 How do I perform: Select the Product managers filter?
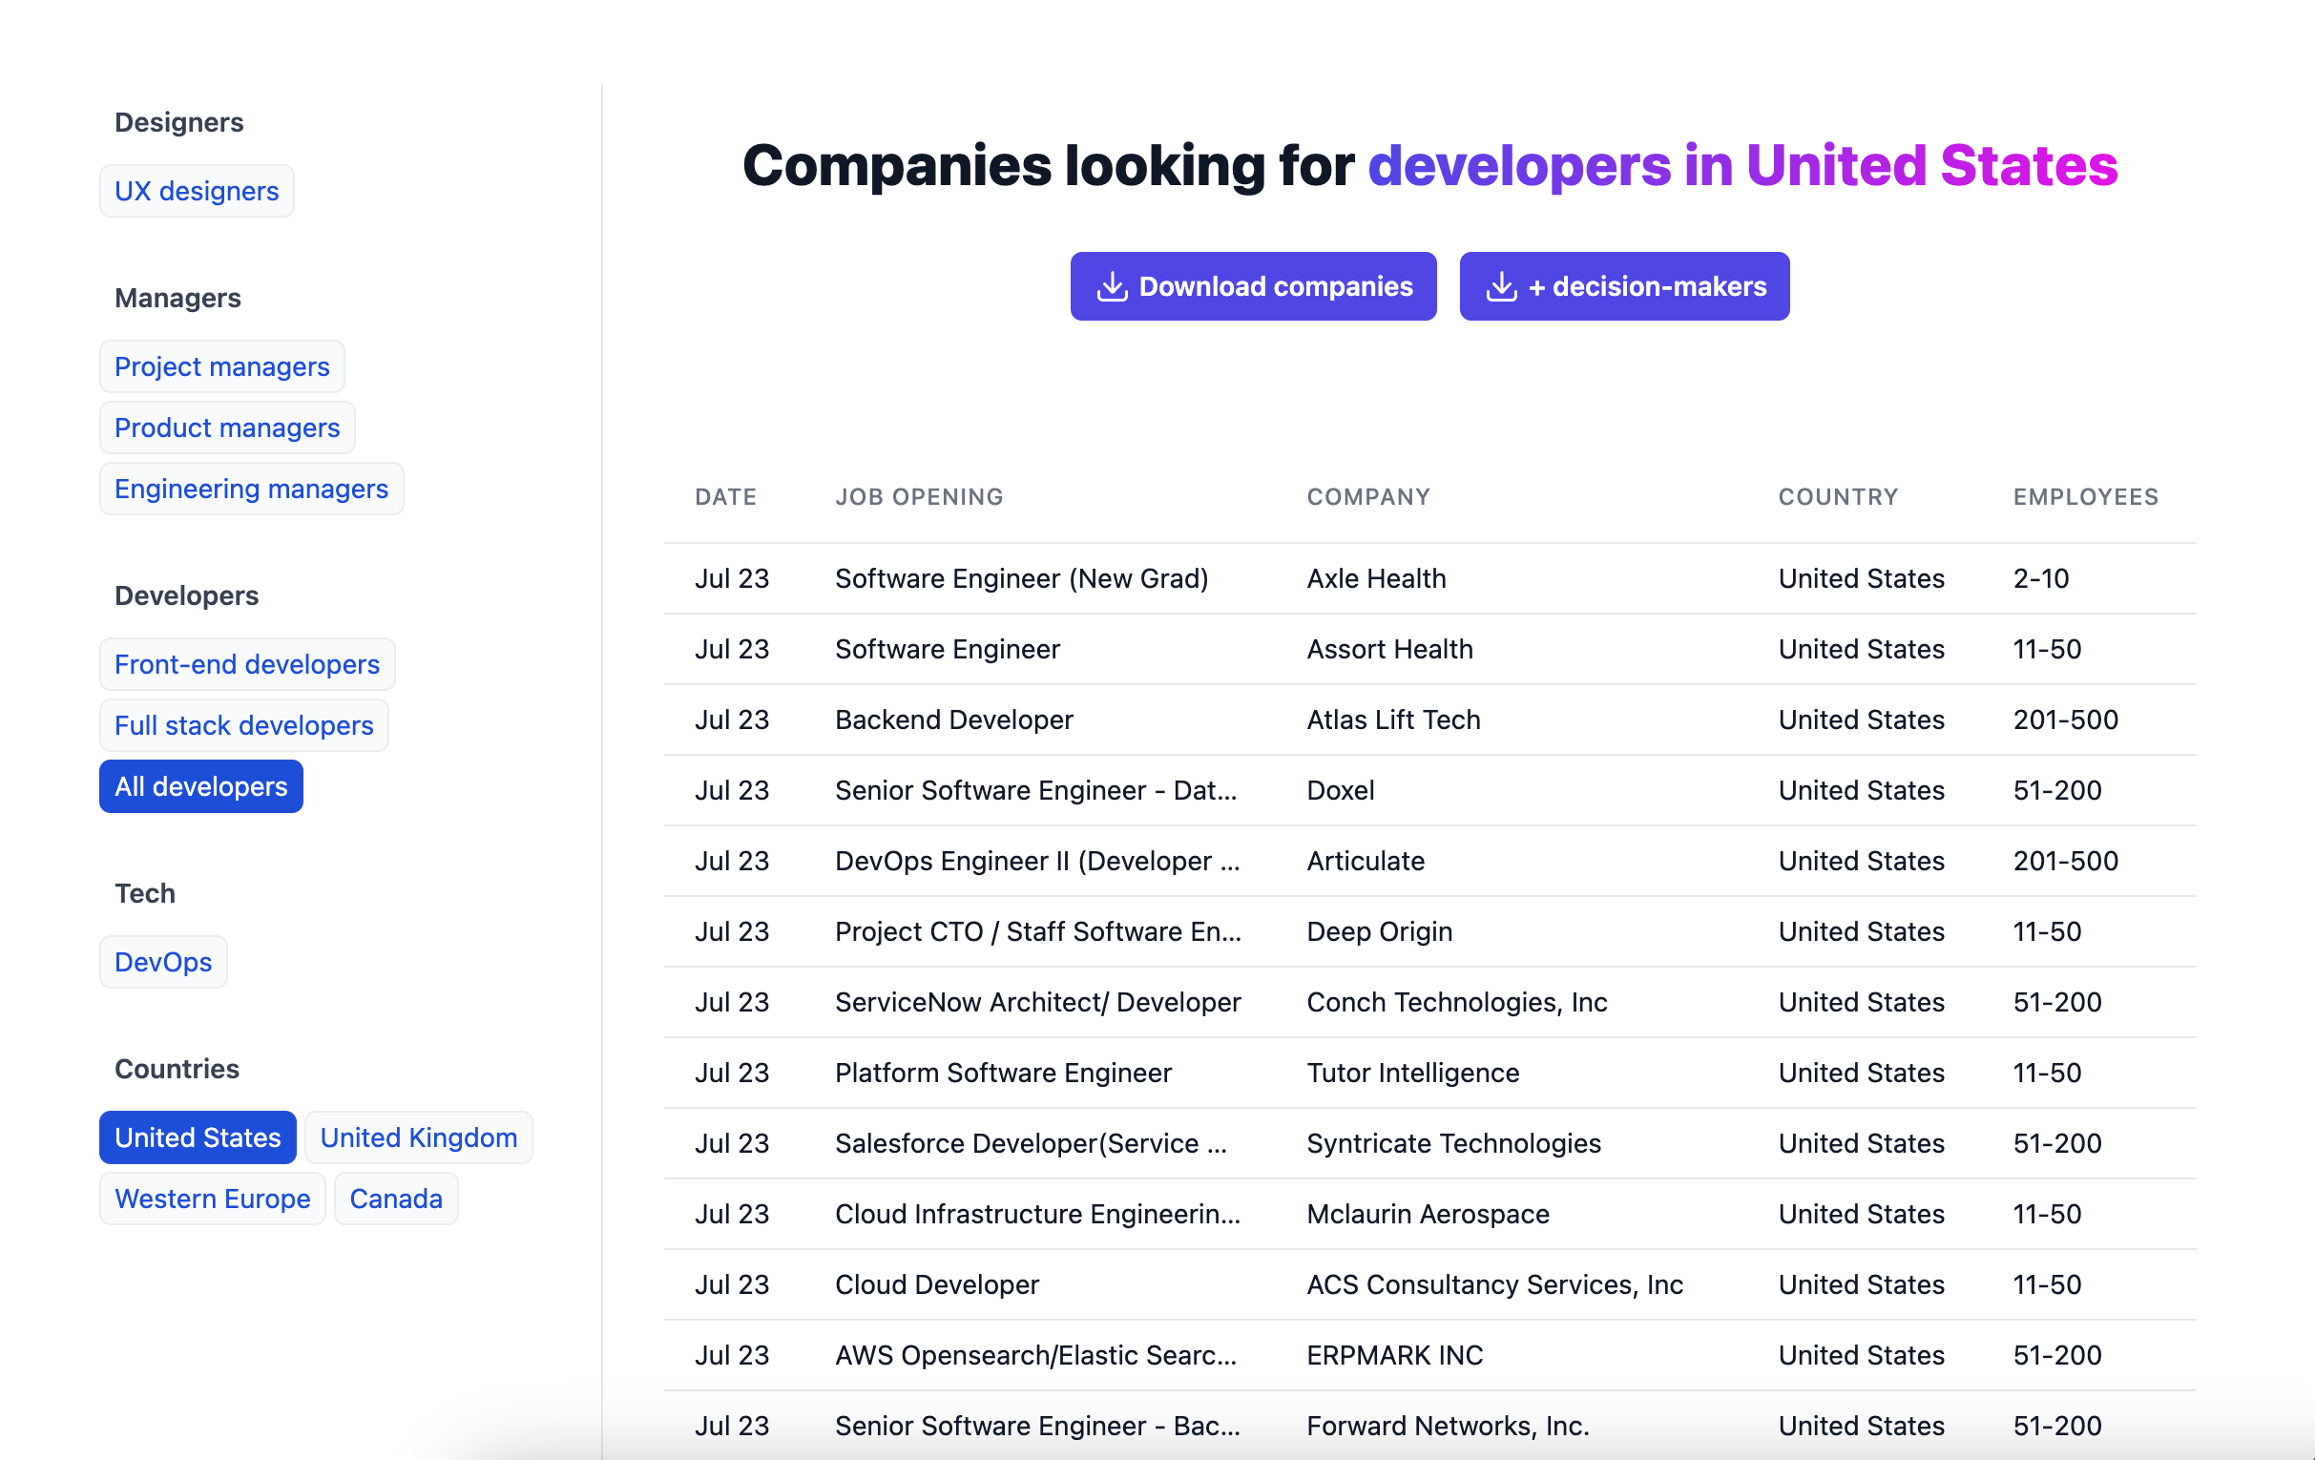pyautogui.click(x=227, y=428)
